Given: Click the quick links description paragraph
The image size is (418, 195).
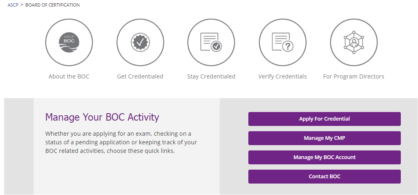Looking at the screenshot, I should coord(121,142).
